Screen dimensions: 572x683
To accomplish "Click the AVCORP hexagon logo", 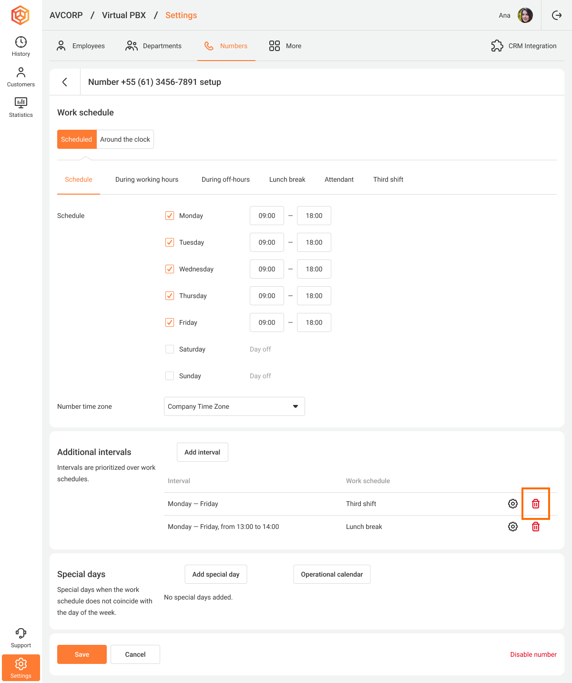I will click(x=20, y=15).
